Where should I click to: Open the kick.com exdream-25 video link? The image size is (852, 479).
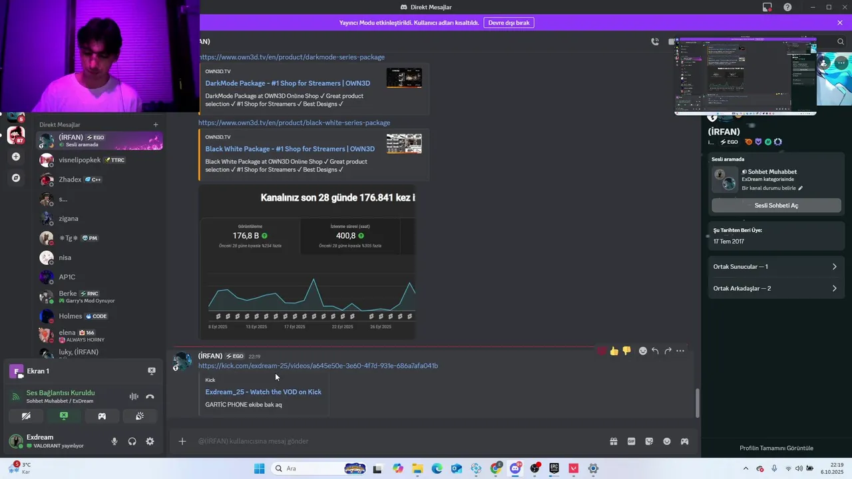click(318, 366)
